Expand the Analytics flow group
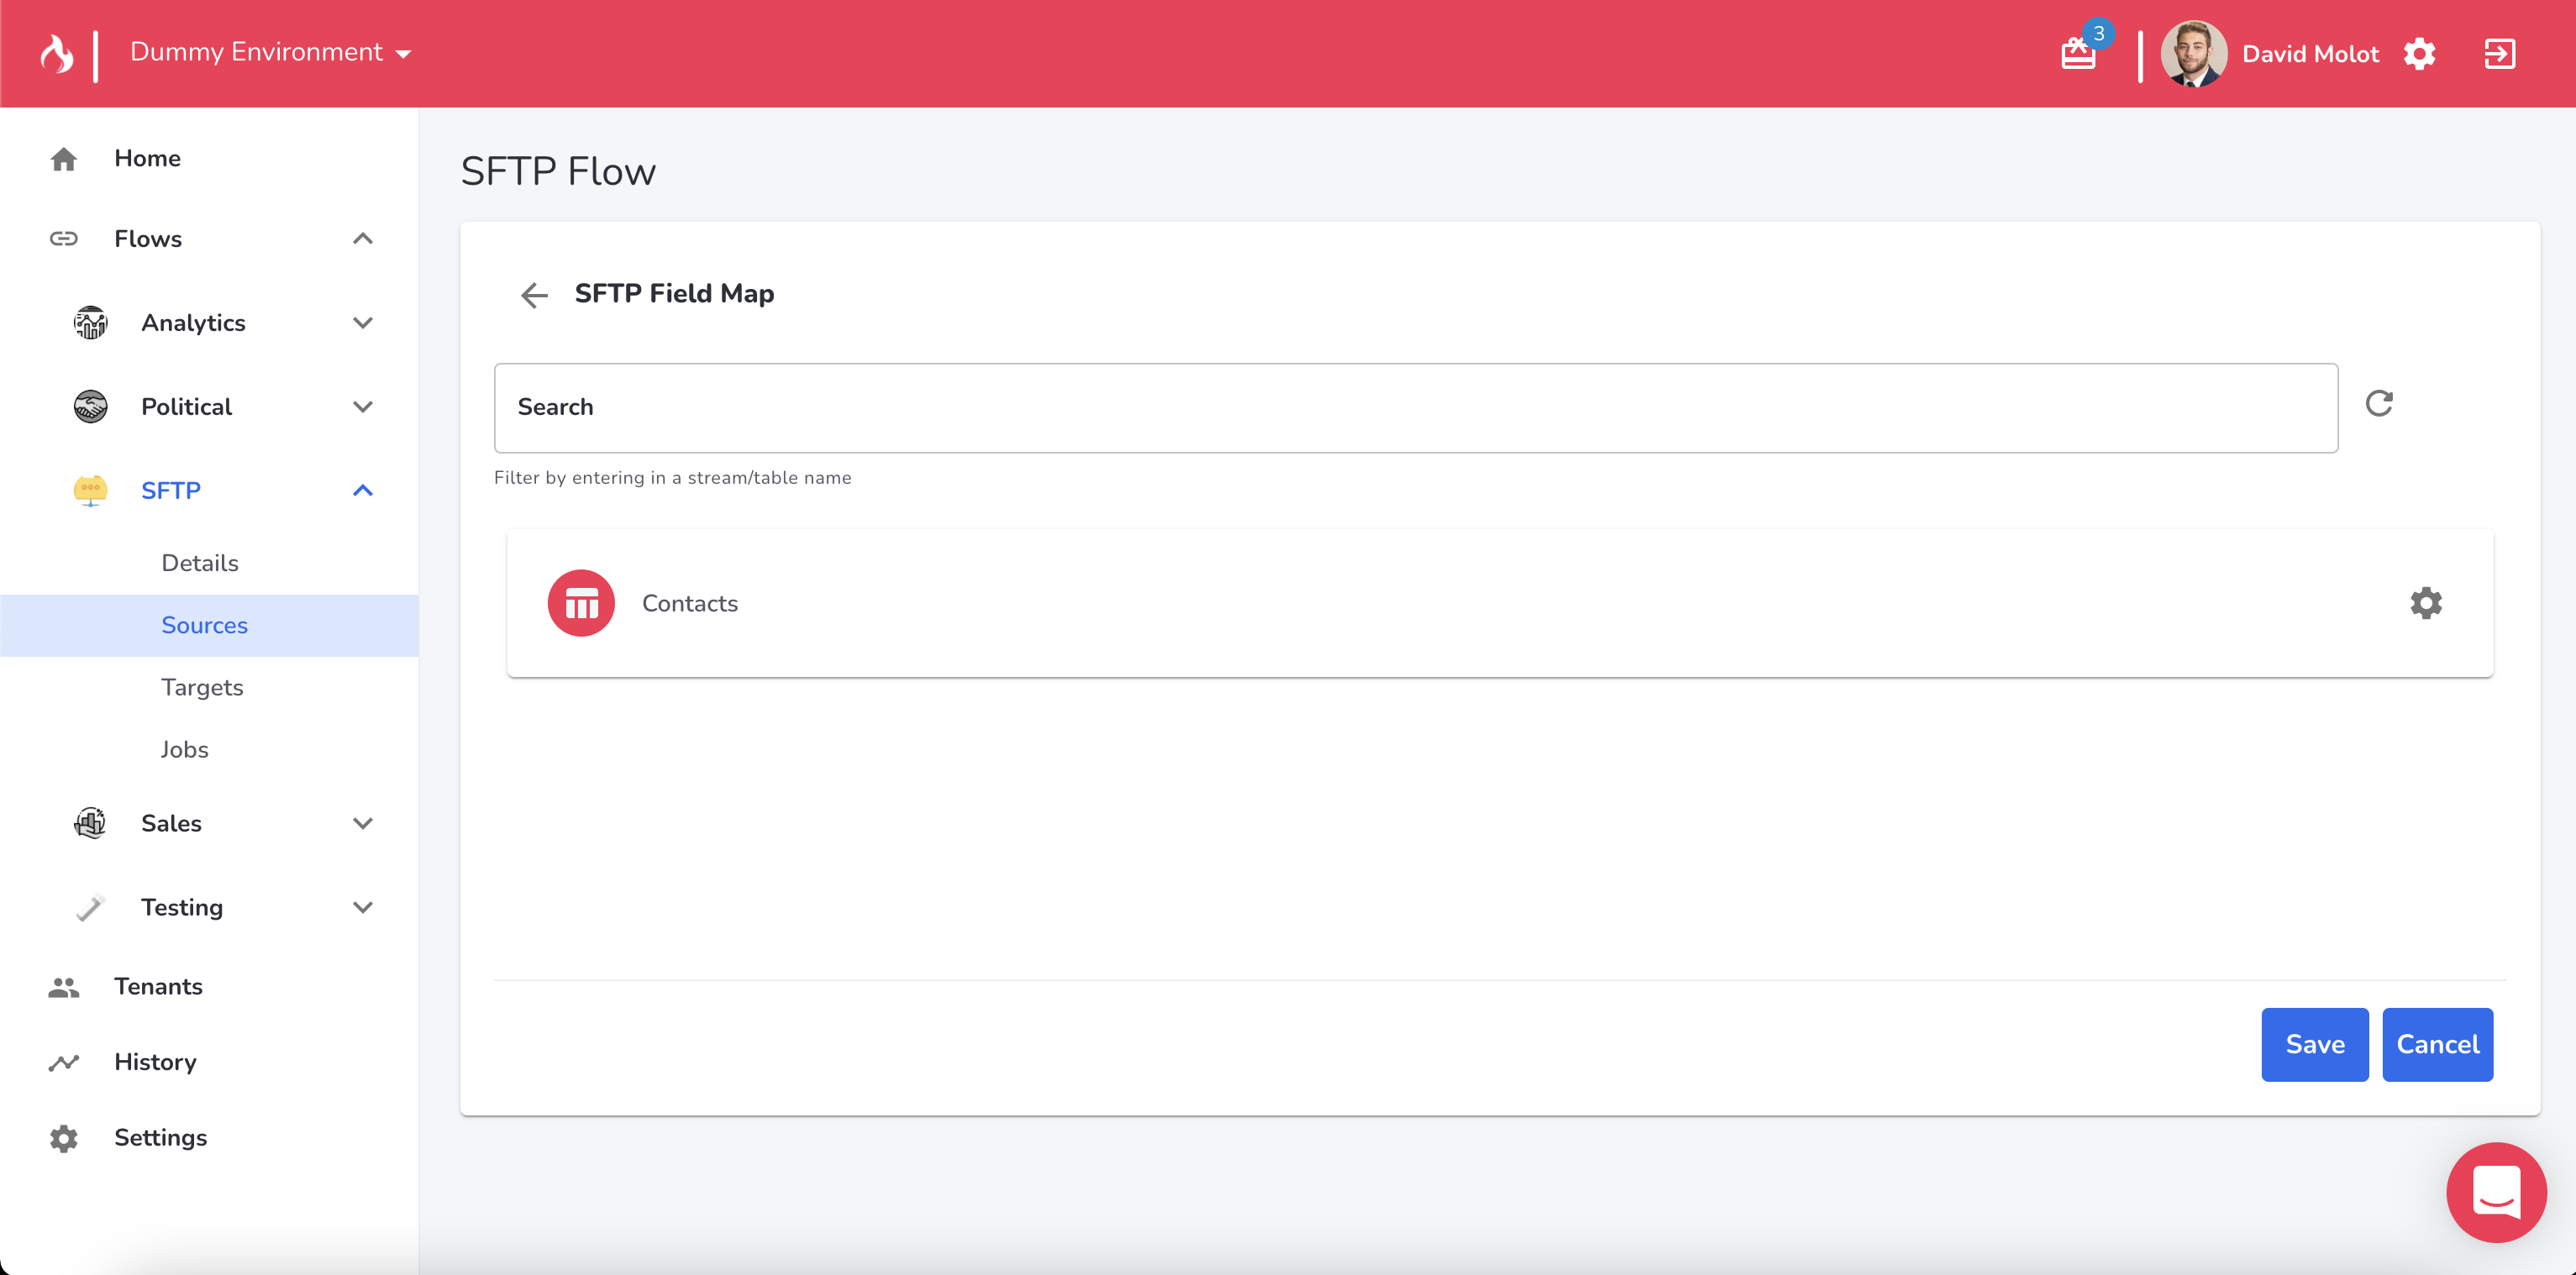 (363, 322)
